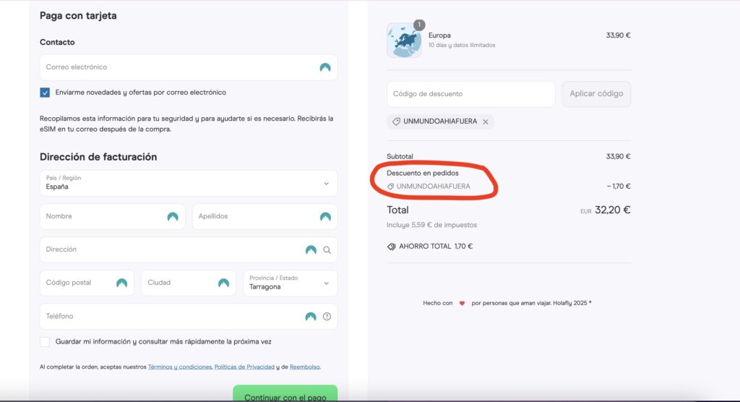This screenshot has height=402, width=740.
Task: Click the Incluye 5,59 € de impuestos text
Action: point(432,226)
